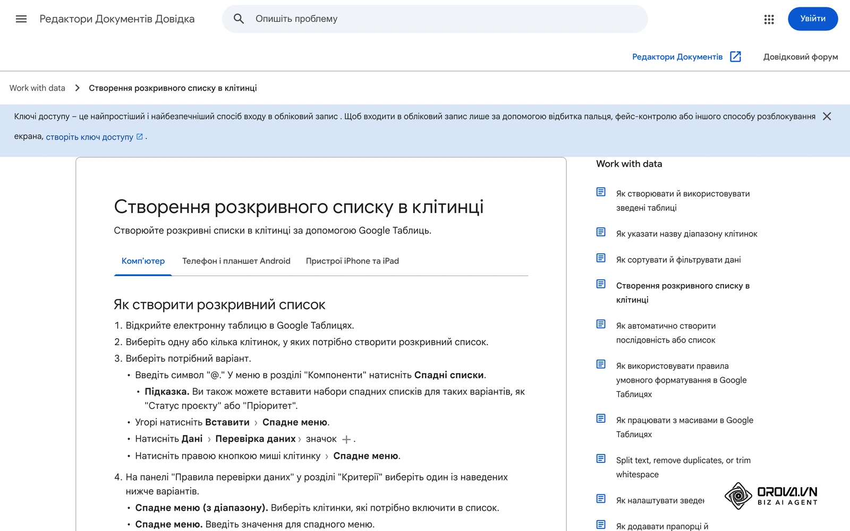Open the Google apps grid
The width and height of the screenshot is (850, 531).
769,19
